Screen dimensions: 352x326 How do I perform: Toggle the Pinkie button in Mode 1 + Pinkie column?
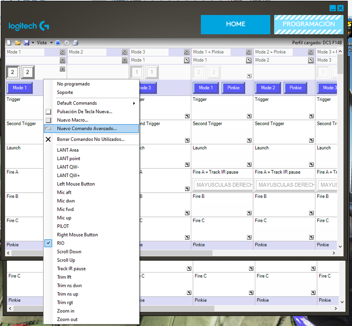pos(234,88)
